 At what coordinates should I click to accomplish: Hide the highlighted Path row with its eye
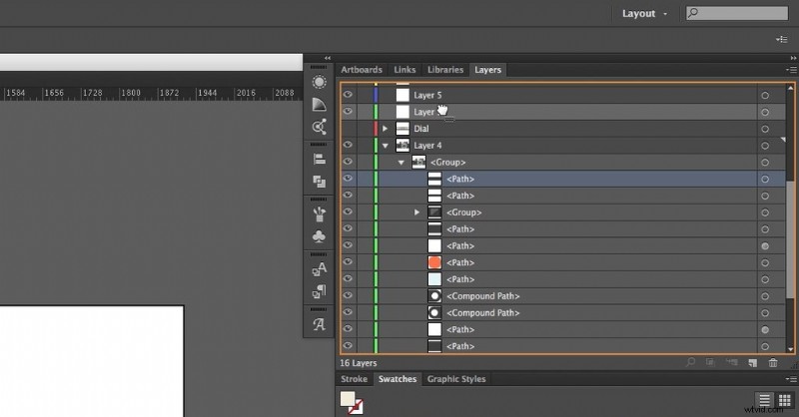[348, 179]
